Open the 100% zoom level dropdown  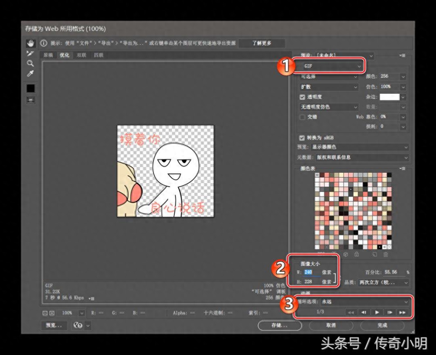(x=81, y=313)
